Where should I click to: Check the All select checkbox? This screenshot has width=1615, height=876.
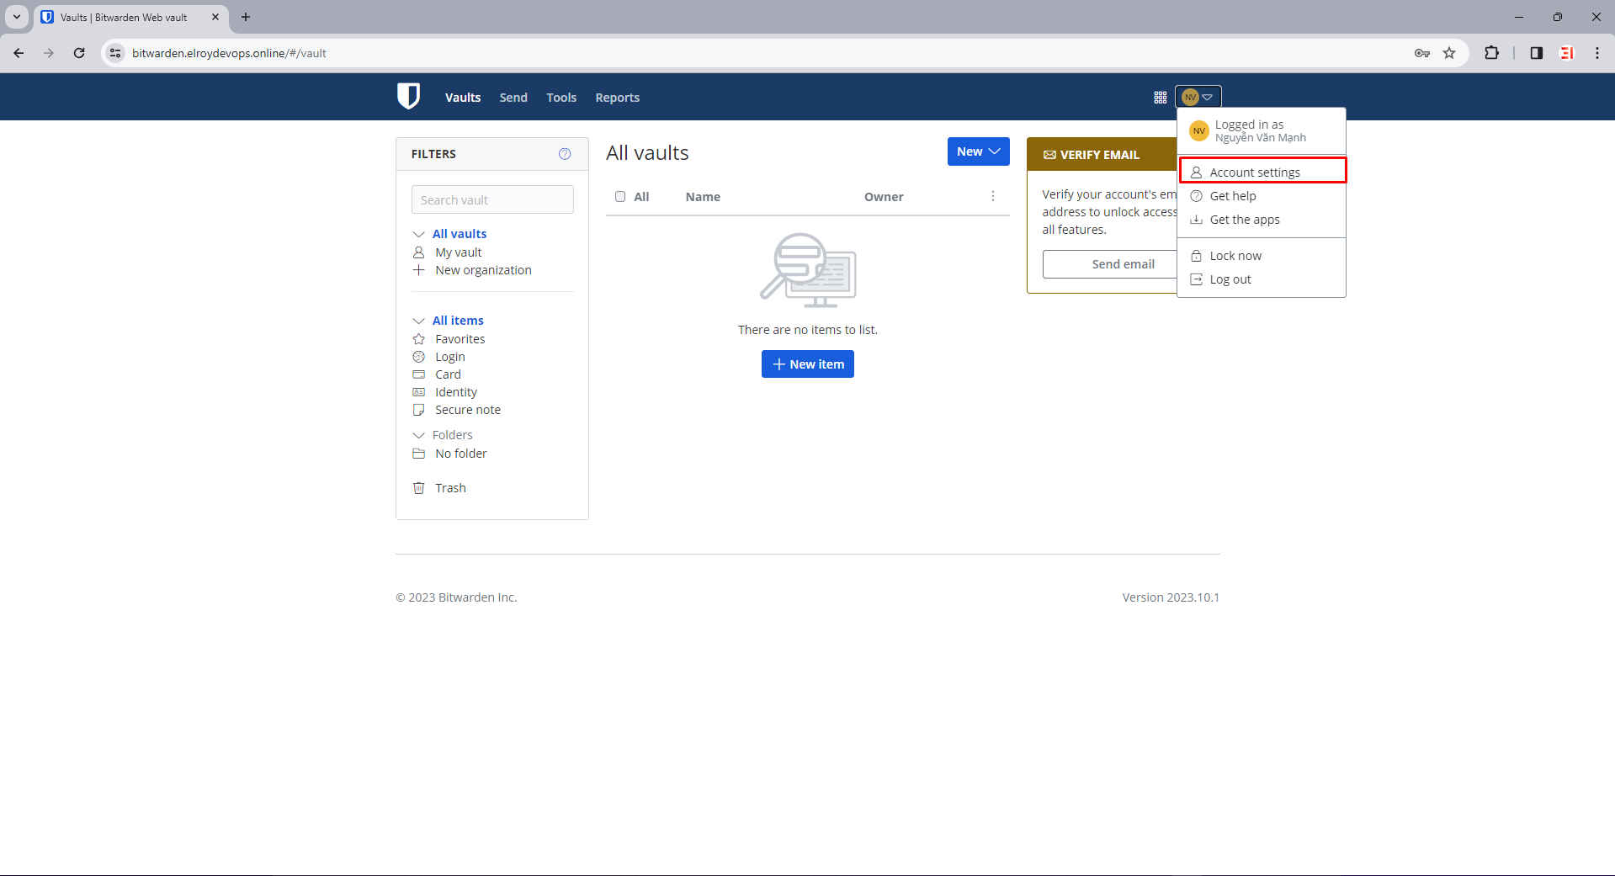620,196
